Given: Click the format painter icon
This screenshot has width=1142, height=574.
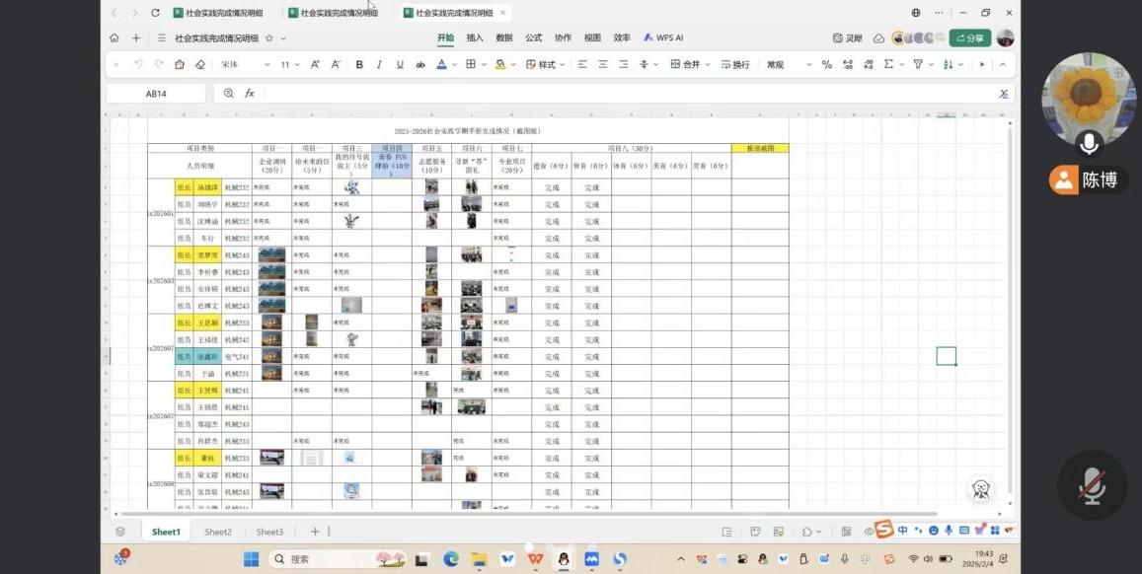Looking at the screenshot, I should [x=180, y=64].
